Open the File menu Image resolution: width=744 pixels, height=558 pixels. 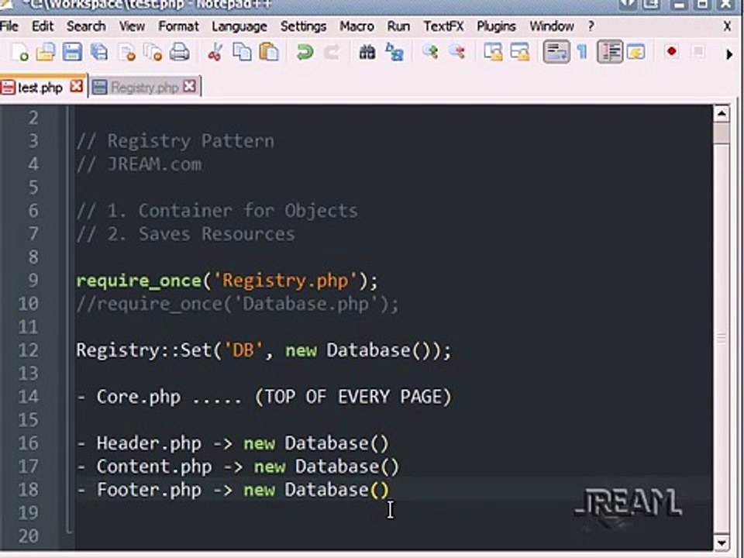tap(9, 26)
